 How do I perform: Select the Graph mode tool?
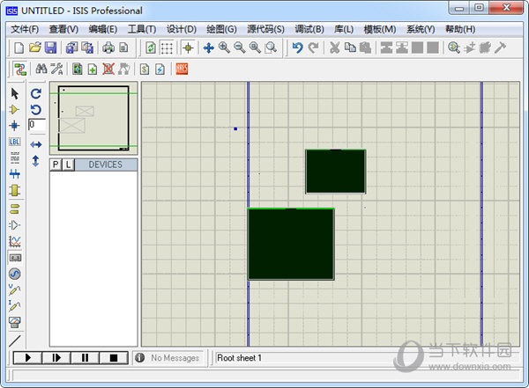point(14,241)
